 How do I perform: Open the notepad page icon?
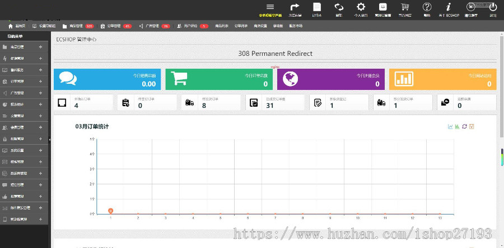(x=317, y=7)
